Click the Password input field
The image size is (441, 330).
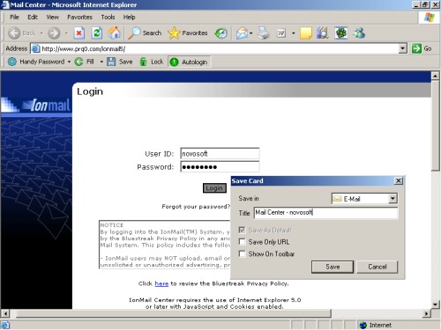pyautogui.click(x=220, y=166)
